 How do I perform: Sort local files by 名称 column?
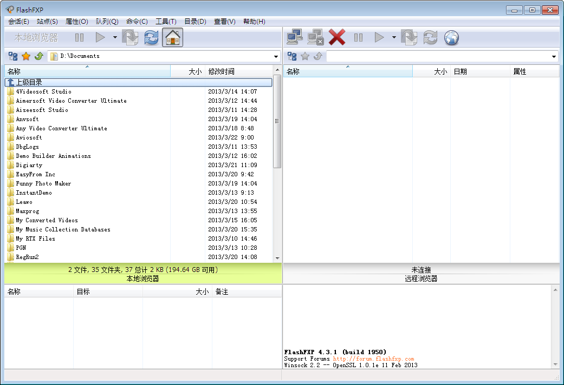coord(87,71)
